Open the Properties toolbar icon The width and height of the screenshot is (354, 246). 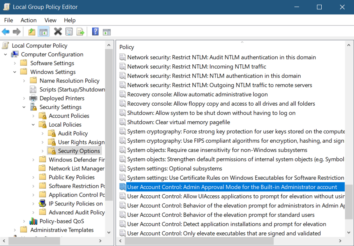(x=69, y=32)
